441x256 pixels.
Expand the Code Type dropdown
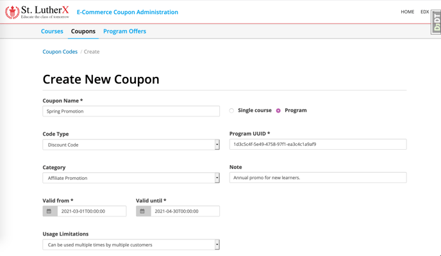[131, 145]
